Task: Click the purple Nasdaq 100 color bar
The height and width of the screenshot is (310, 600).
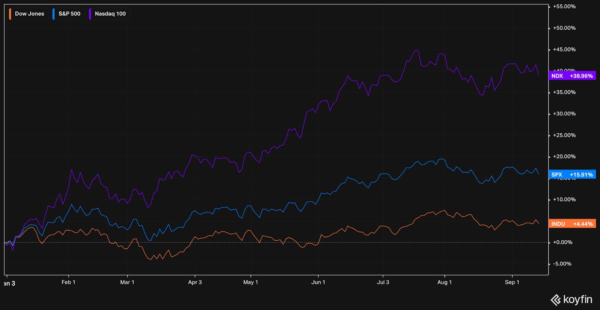Action: tap(90, 14)
